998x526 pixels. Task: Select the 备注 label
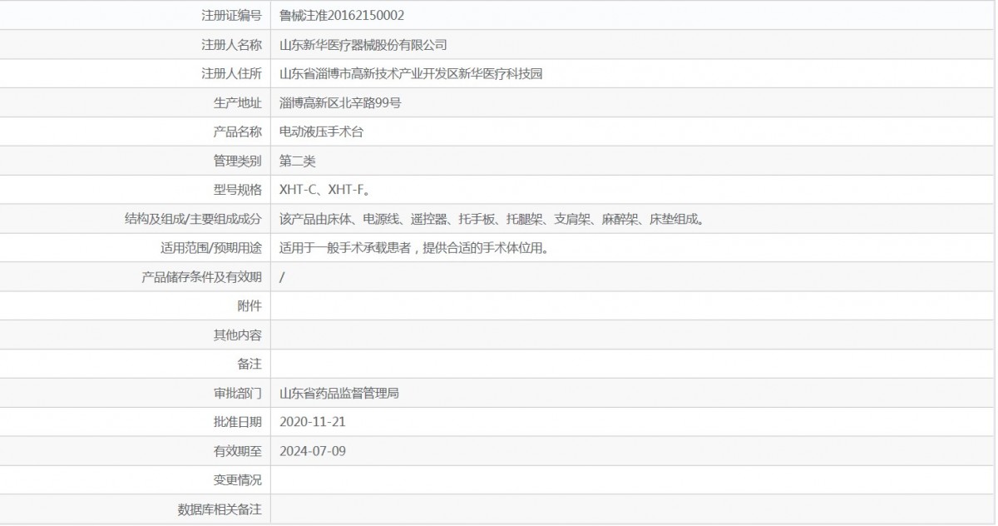[x=249, y=364]
